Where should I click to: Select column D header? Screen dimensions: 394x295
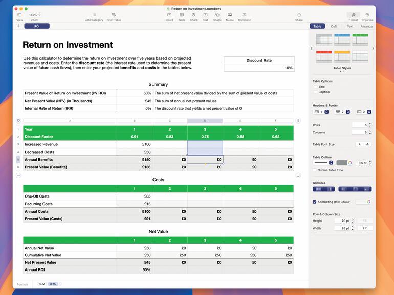205,121
